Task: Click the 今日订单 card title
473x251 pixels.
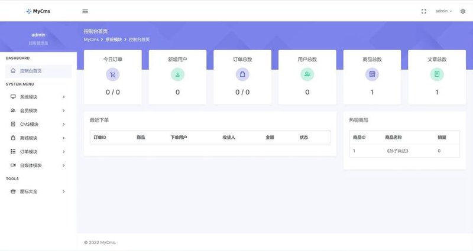Action: (x=112, y=60)
